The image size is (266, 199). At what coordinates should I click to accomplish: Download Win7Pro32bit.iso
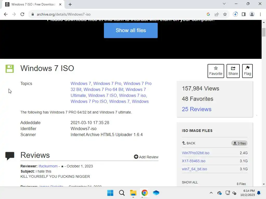[x=196, y=153]
